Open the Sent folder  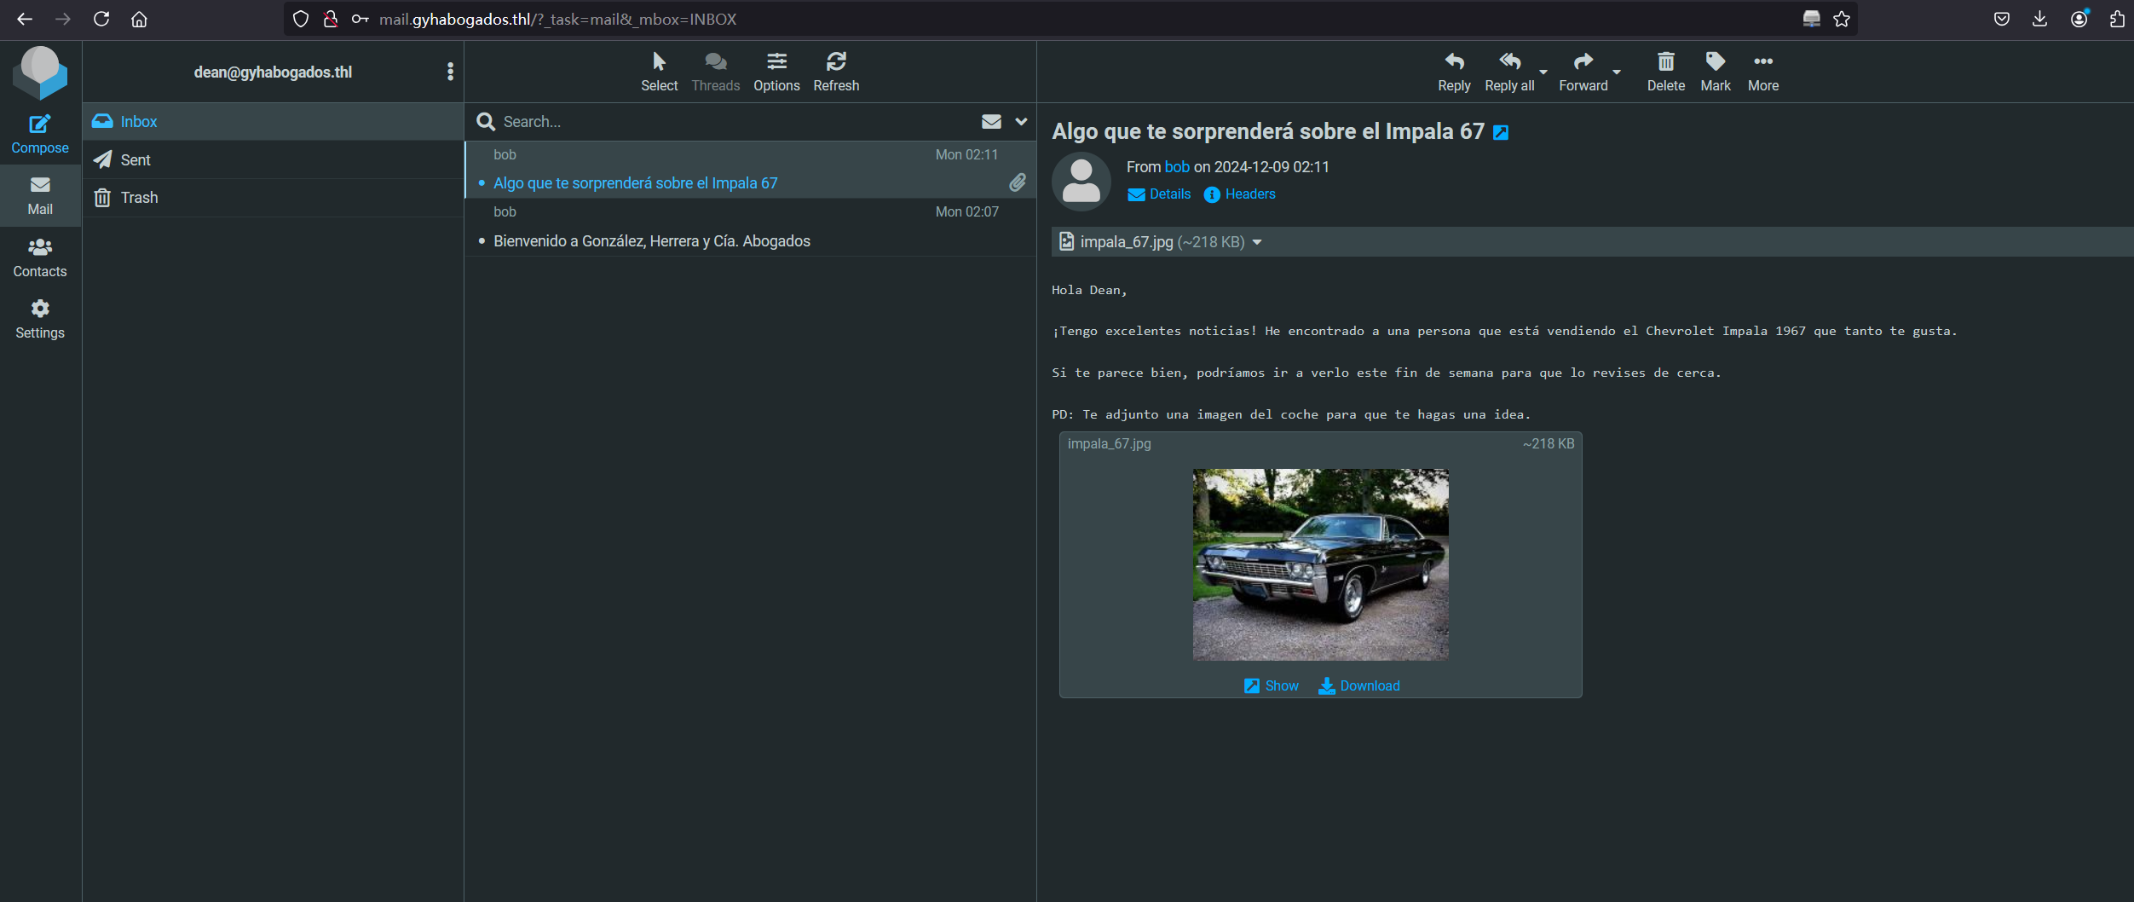click(273, 159)
